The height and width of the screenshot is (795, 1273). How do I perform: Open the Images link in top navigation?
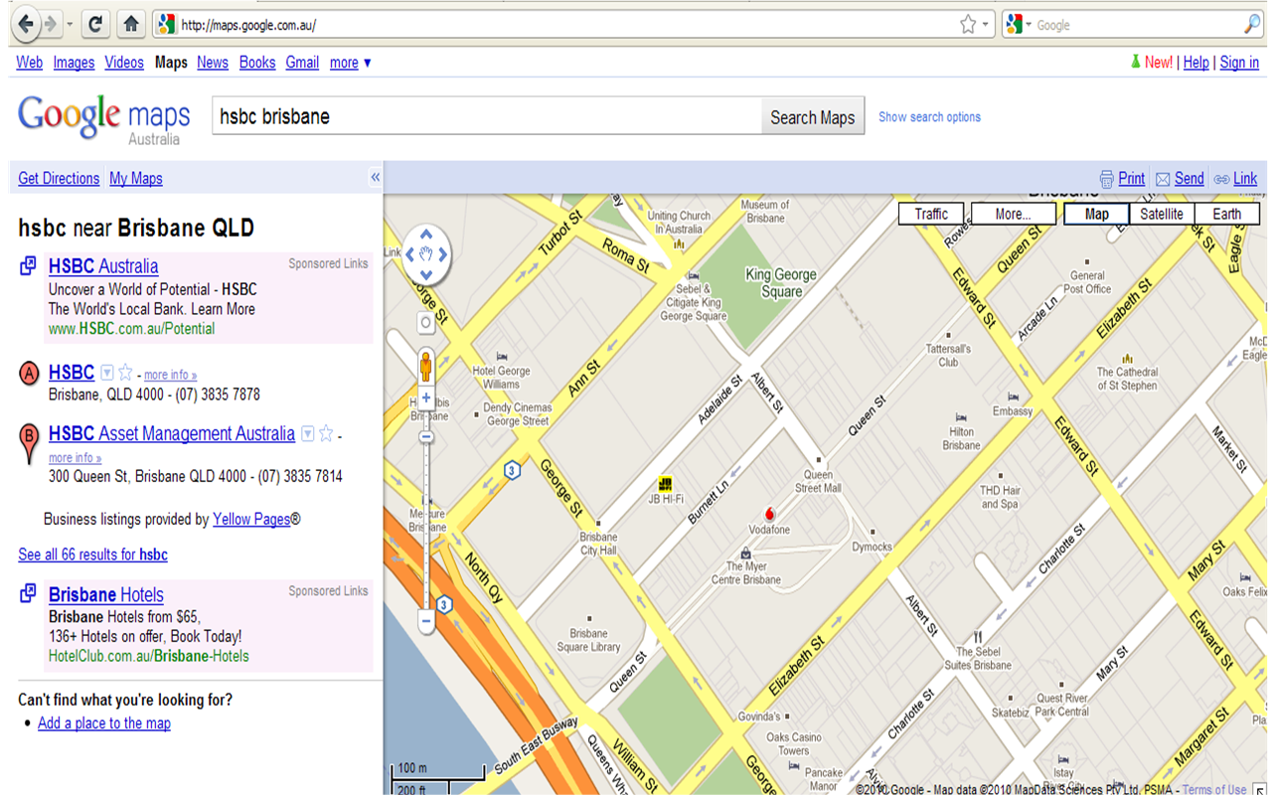click(74, 63)
